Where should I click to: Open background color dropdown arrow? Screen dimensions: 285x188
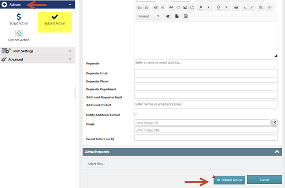(x=226, y=7)
